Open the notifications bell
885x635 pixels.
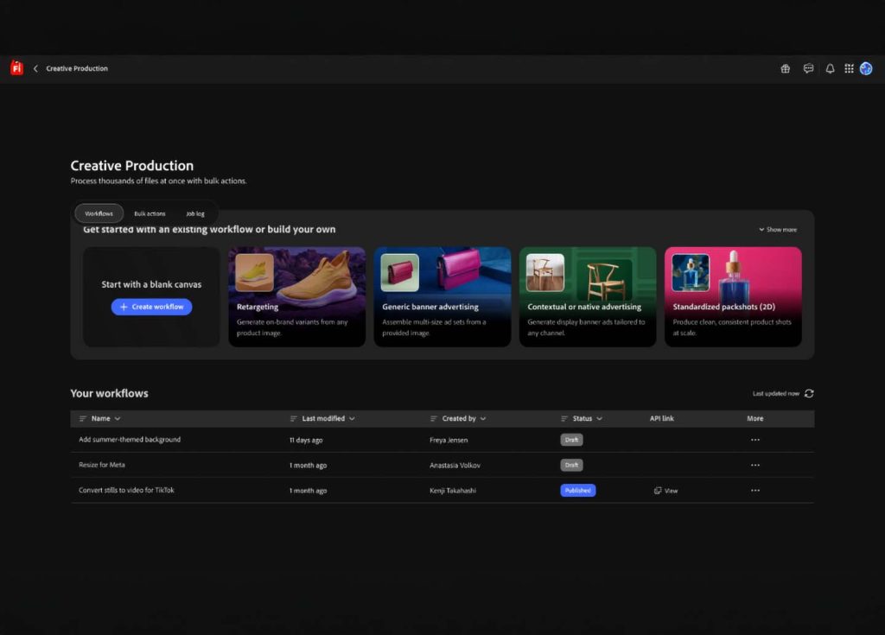tap(830, 69)
